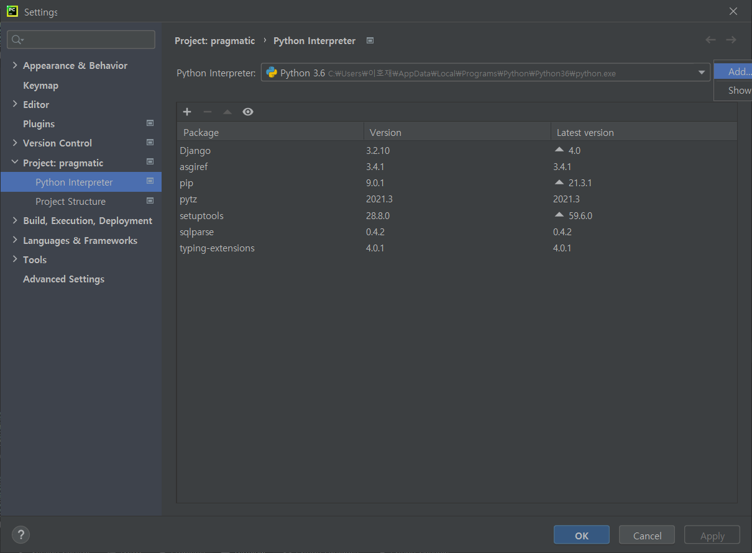Click the settings search input field
Viewport: 752px width, 553px height.
(81, 40)
